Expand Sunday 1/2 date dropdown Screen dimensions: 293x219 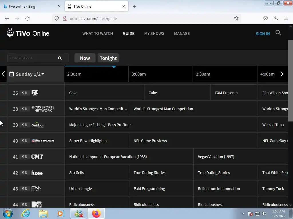[30, 74]
